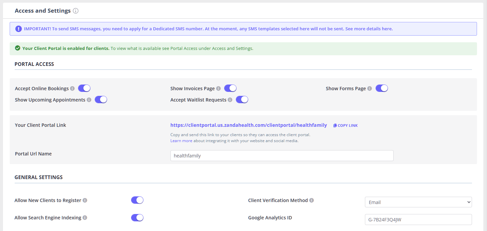Click info icon beside Client Verification Method
The height and width of the screenshot is (231, 487).
(x=312, y=200)
